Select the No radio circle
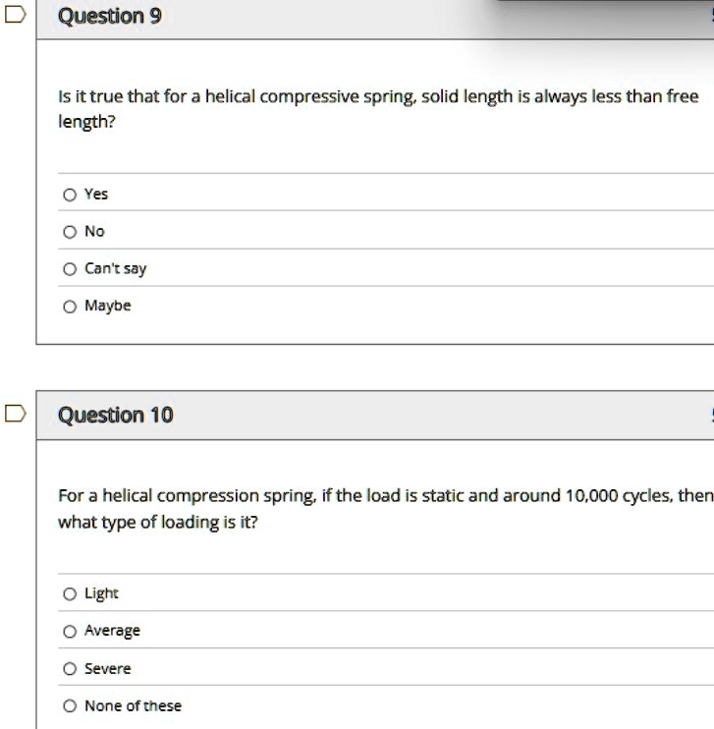 coord(70,232)
